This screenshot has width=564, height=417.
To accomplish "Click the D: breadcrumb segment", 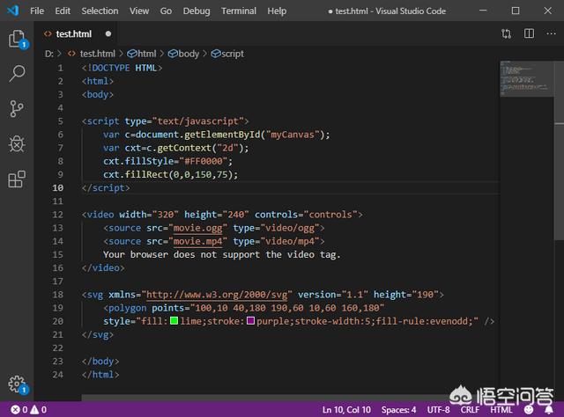I will pos(49,54).
